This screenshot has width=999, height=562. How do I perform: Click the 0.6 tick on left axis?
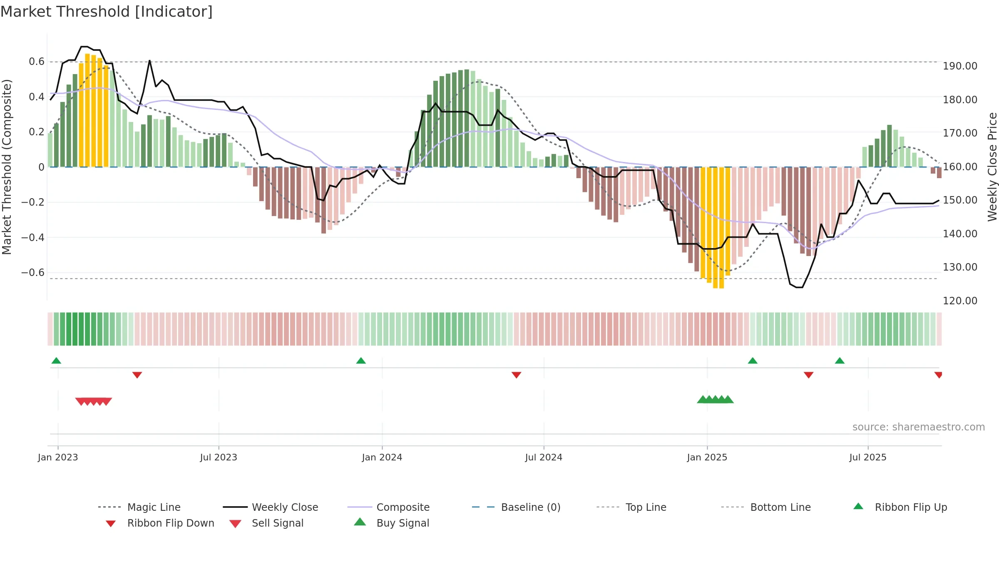pos(37,62)
